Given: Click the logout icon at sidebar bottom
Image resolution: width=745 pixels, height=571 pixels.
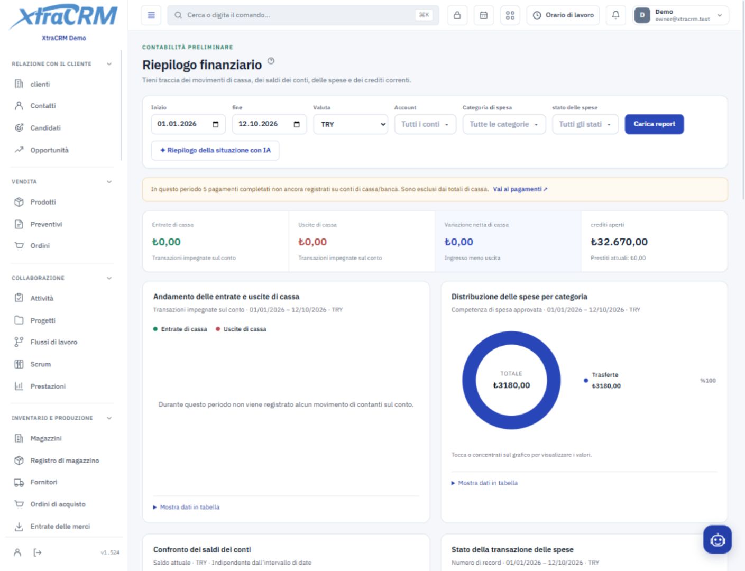Looking at the screenshot, I should 38,552.
